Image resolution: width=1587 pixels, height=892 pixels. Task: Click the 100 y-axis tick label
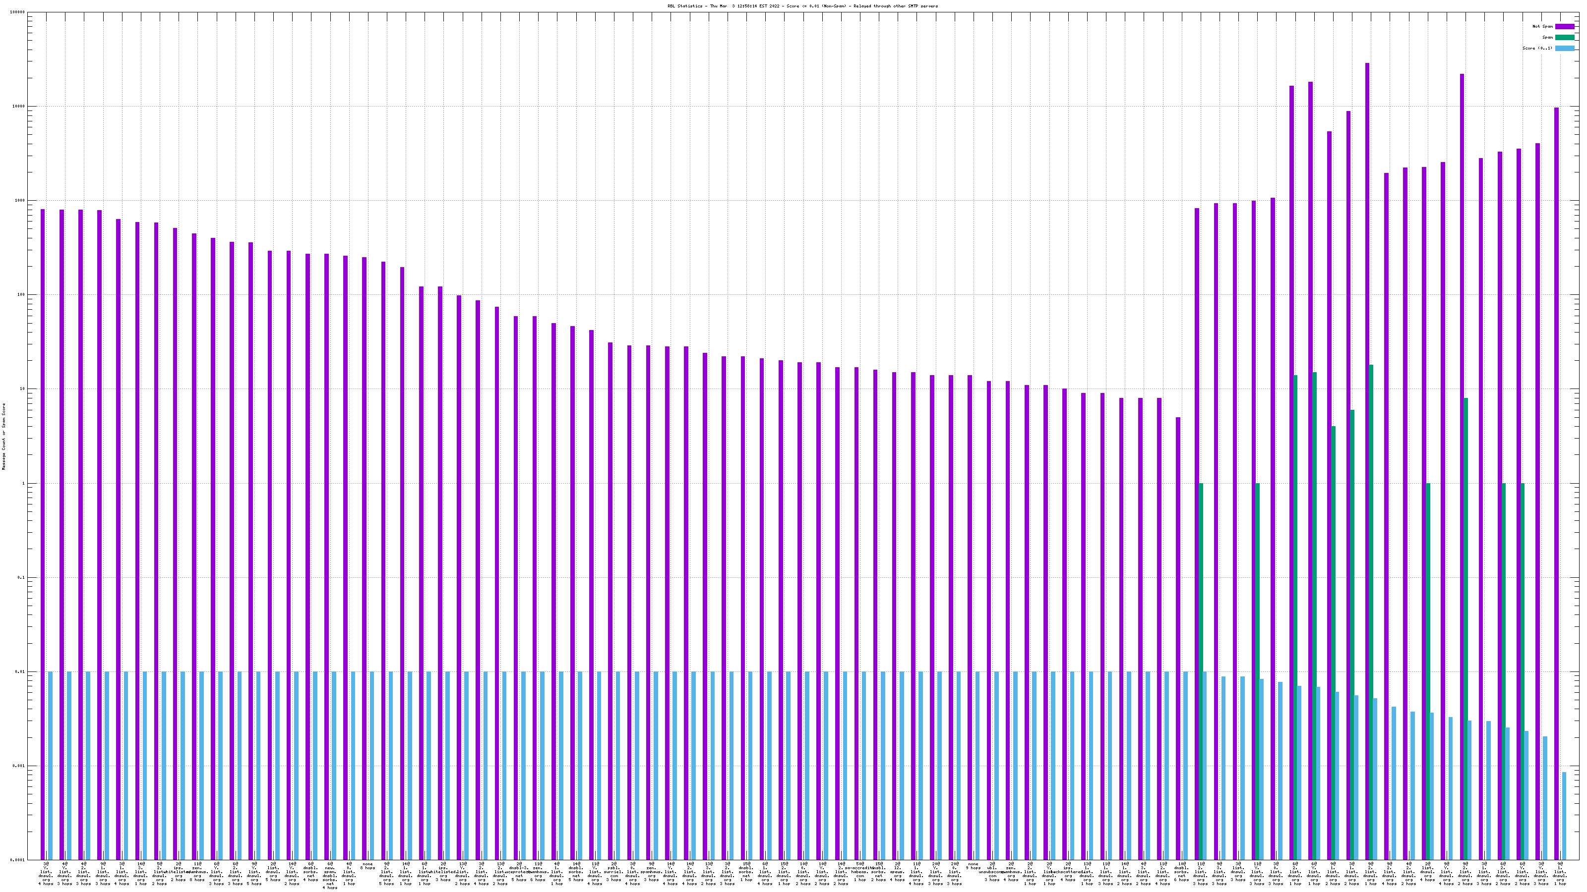tap(21, 295)
